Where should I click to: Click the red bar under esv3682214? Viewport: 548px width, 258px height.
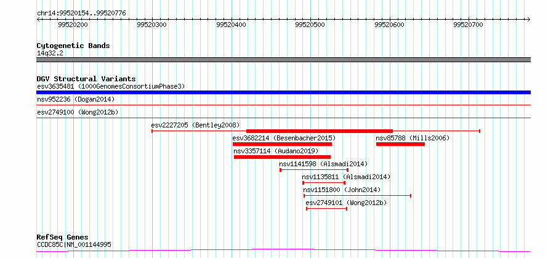coord(282,144)
